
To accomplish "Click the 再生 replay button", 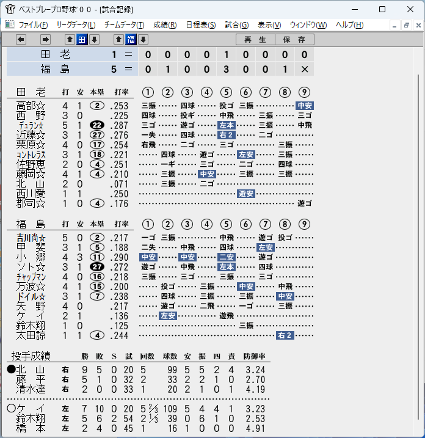I will click(255, 39).
